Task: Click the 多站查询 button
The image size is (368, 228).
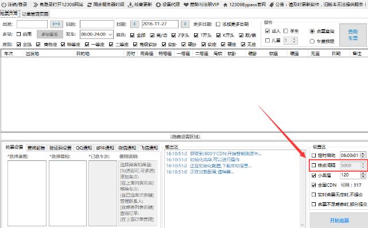Action: coord(50,34)
